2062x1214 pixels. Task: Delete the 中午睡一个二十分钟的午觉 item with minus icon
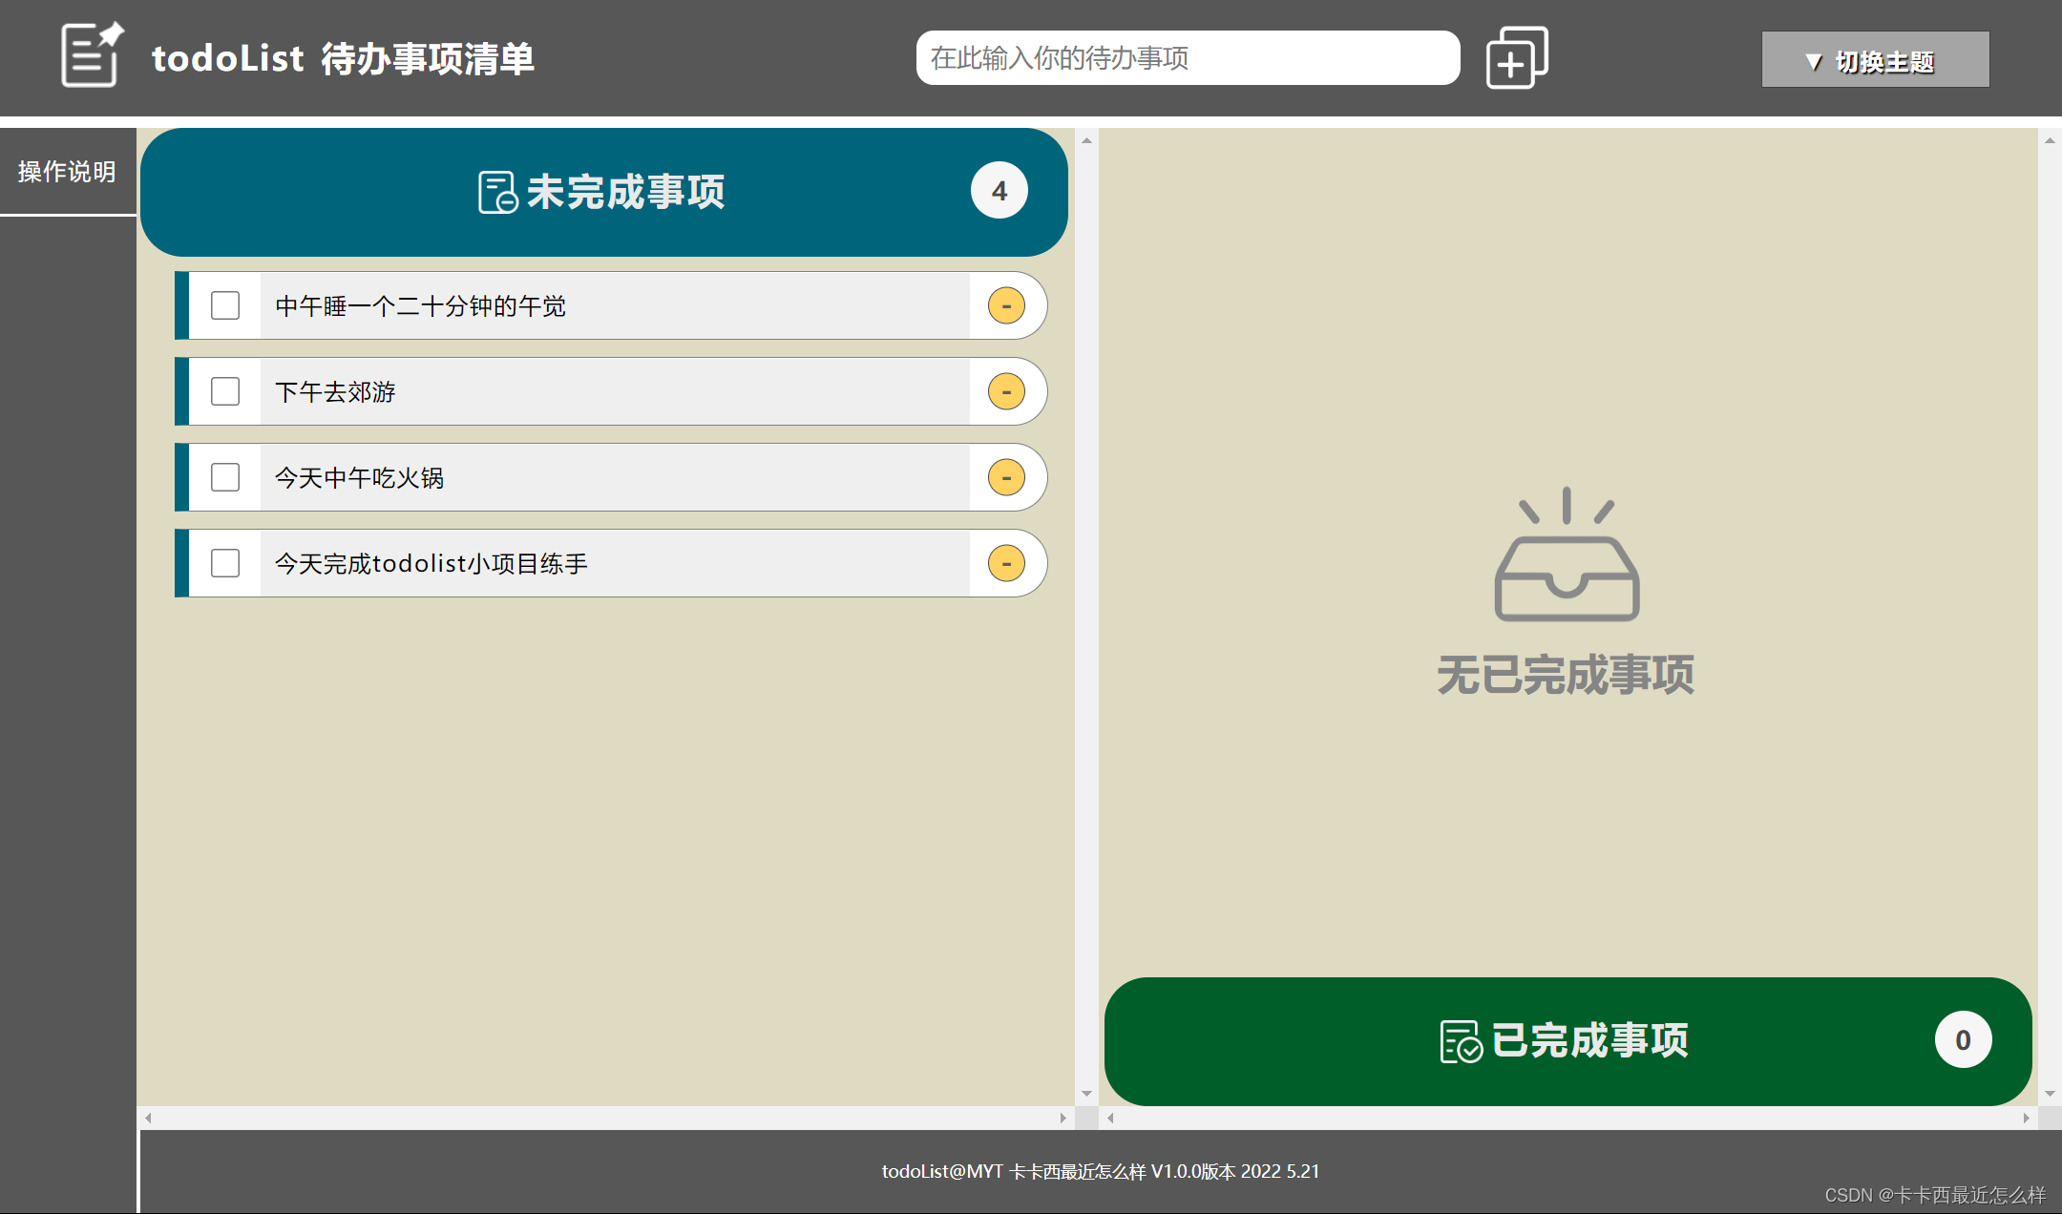click(x=1006, y=305)
